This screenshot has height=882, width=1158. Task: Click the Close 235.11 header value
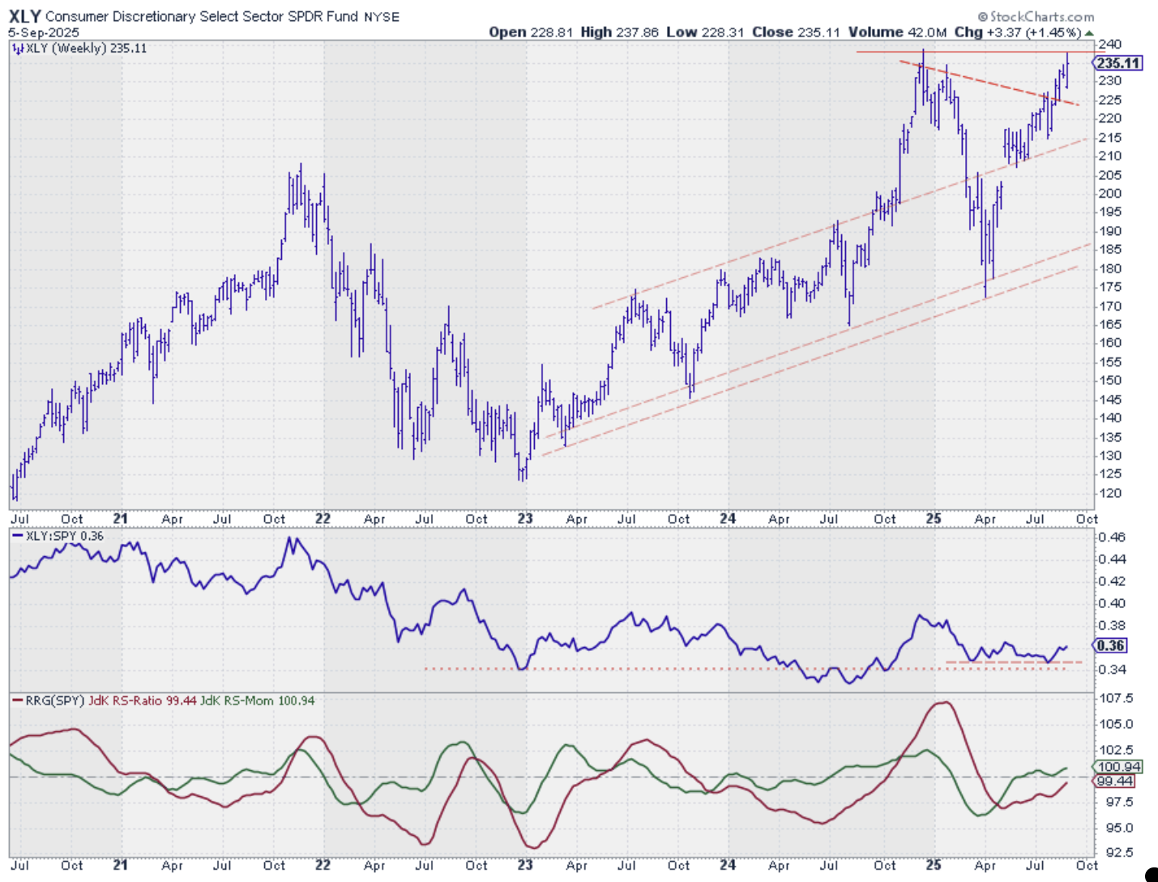tap(797, 32)
